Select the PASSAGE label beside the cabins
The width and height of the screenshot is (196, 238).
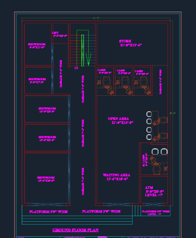point(160,82)
